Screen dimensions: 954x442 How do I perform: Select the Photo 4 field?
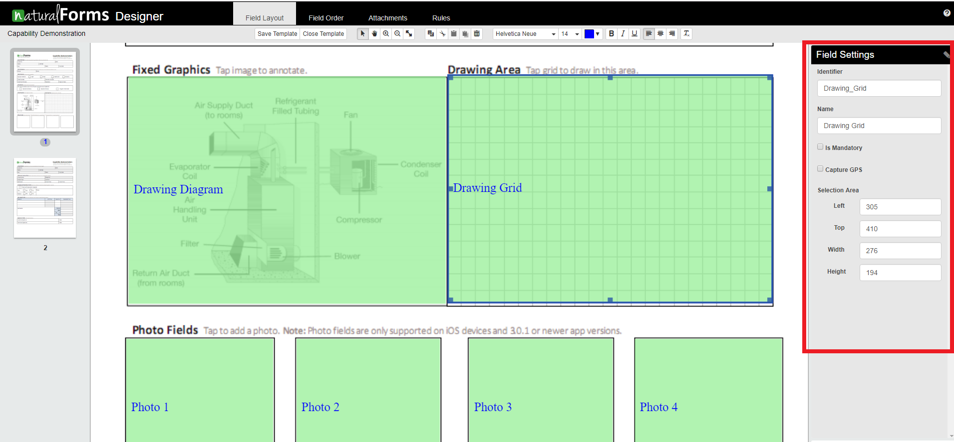point(708,390)
